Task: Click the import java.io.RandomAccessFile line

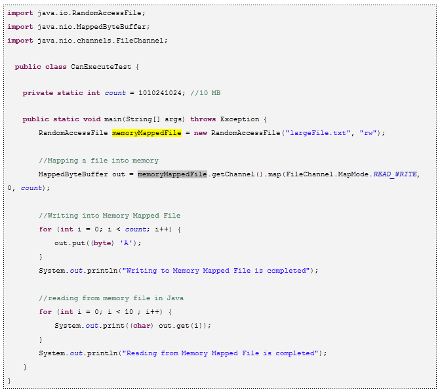Action: pyautogui.click(x=77, y=12)
